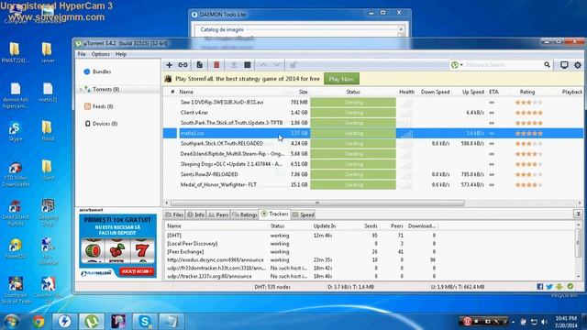Viewport: 587px width, 330px height.
Task: Open Preferences gear icon in toolbar
Action: 578,65
